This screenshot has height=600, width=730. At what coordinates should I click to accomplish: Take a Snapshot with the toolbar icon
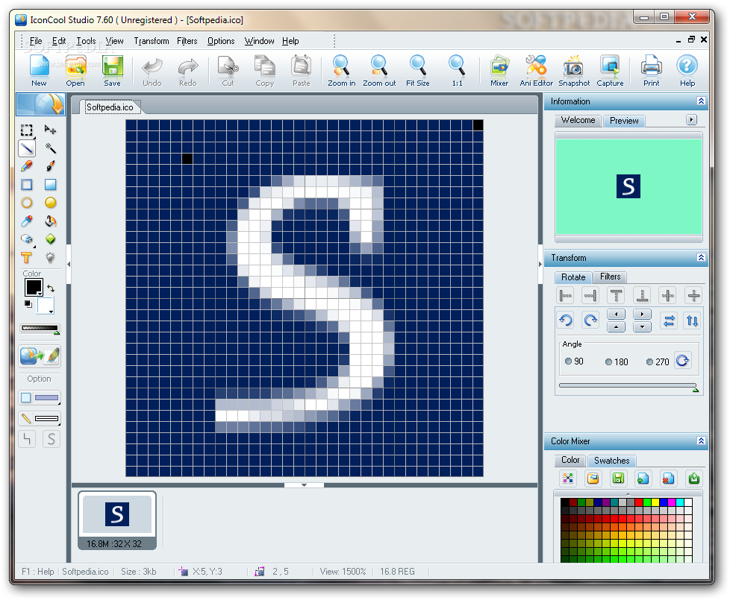[x=573, y=70]
